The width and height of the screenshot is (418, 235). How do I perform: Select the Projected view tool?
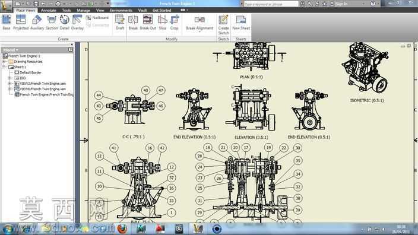pos(21,22)
